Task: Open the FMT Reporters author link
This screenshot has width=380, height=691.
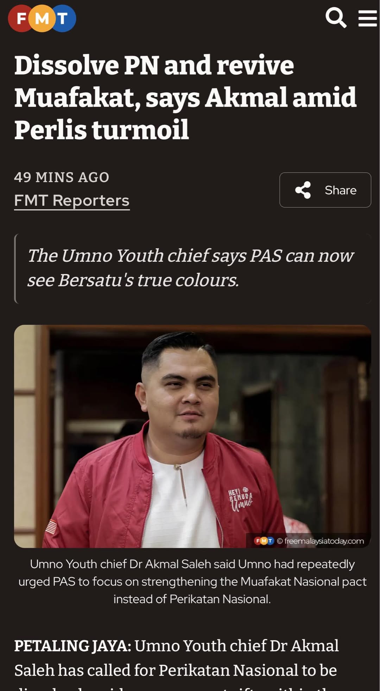Action: [72, 201]
